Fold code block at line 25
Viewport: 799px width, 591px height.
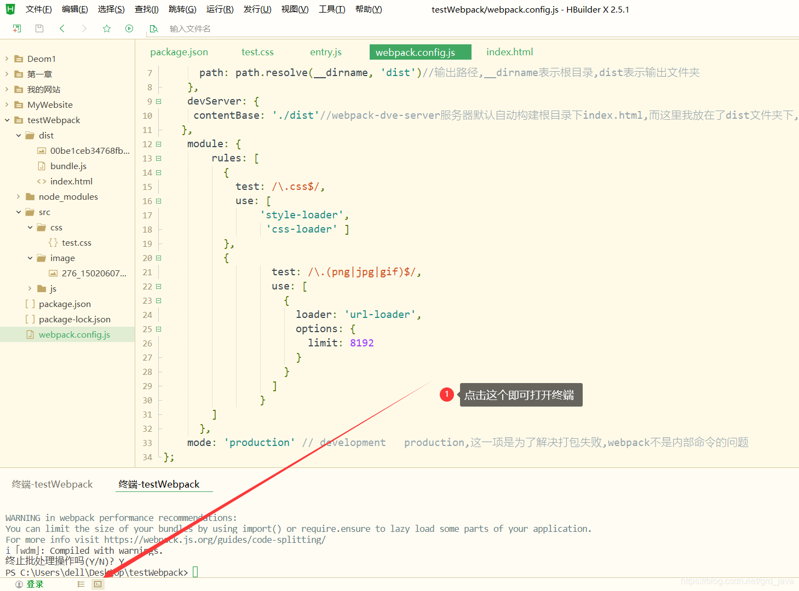pos(159,329)
